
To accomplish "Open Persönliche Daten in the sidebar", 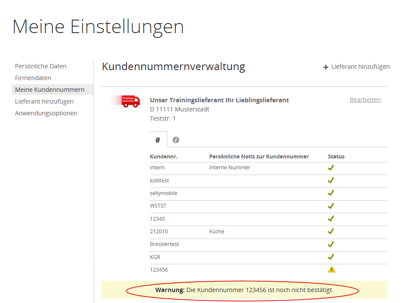I will [41, 66].
